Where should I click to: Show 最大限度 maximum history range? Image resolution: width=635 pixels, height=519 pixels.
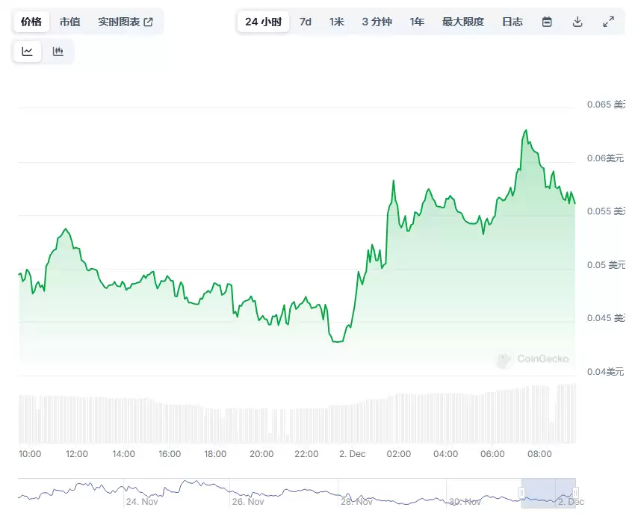click(x=463, y=22)
